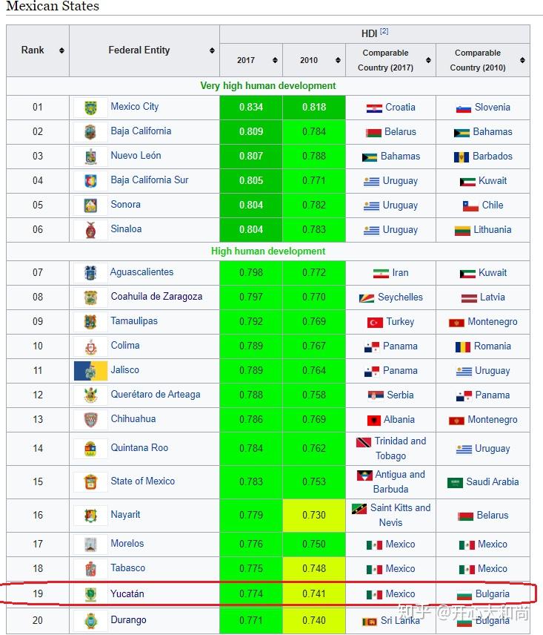
Task: Sort by 2010 HDI column arrows
Action: [338, 61]
